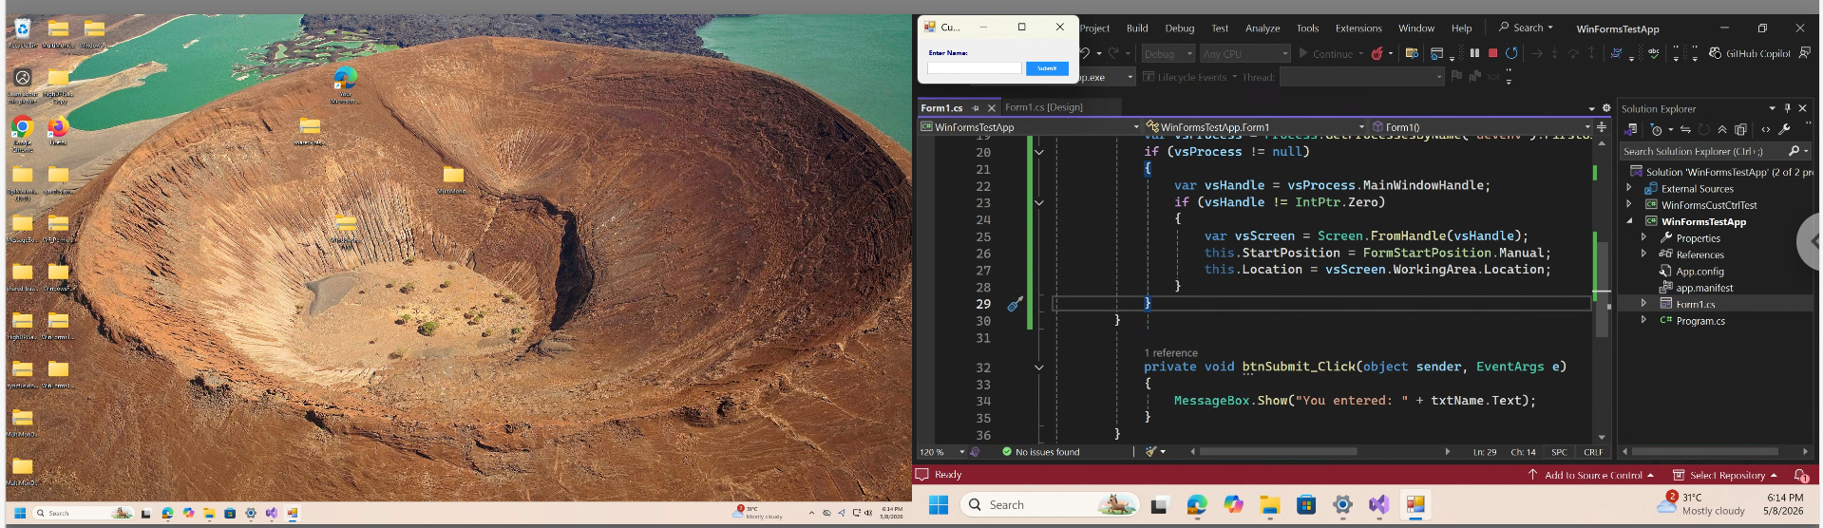Image resolution: width=1823 pixels, height=528 pixels.
Task: Open the Debug menu
Action: coord(1179,28)
